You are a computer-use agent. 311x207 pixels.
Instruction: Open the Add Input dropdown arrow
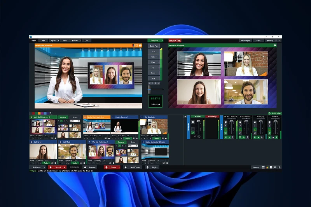point(44,167)
